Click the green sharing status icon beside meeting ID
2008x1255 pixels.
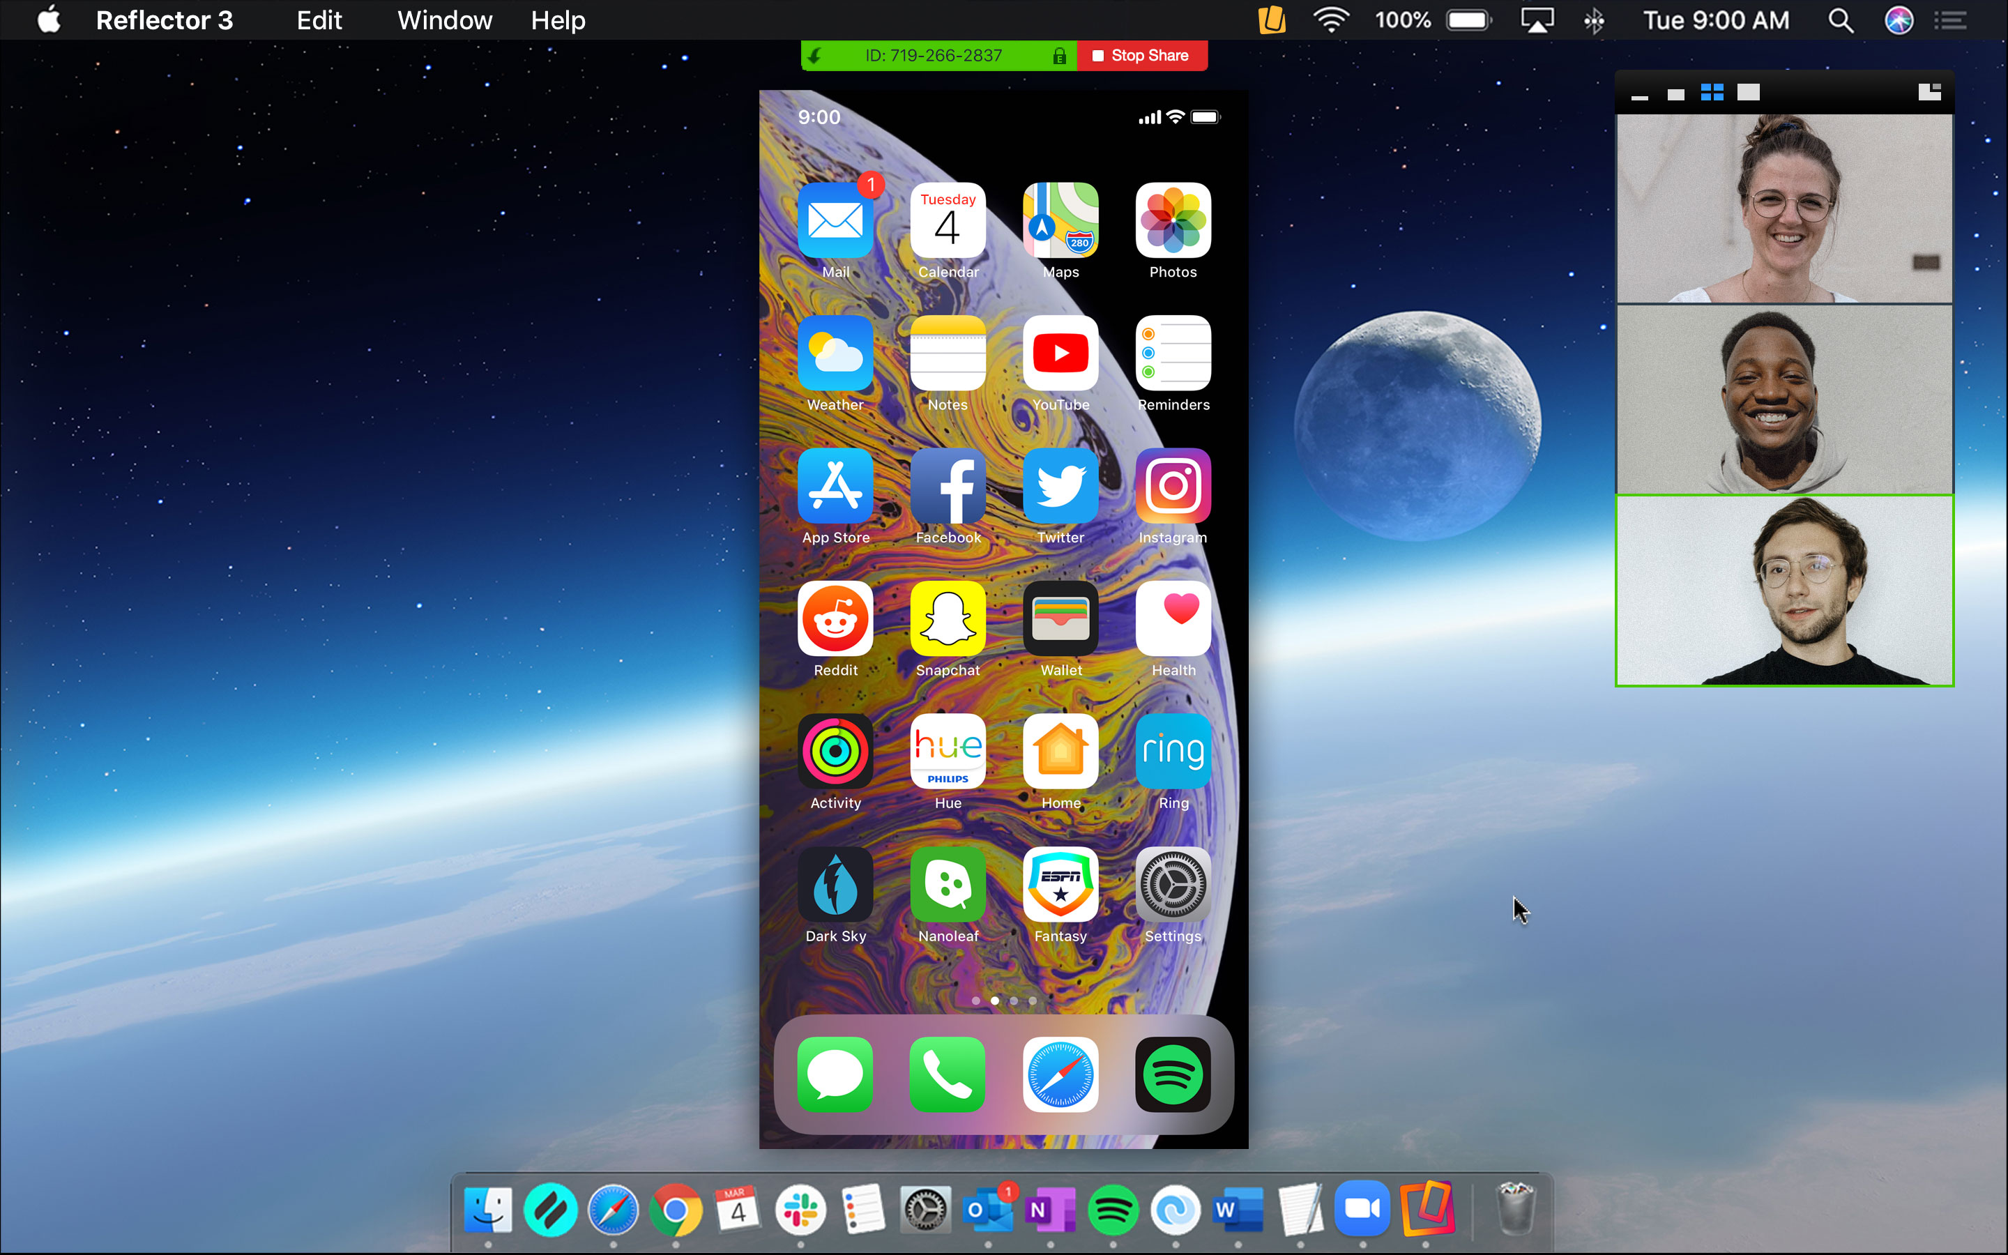[x=815, y=56]
